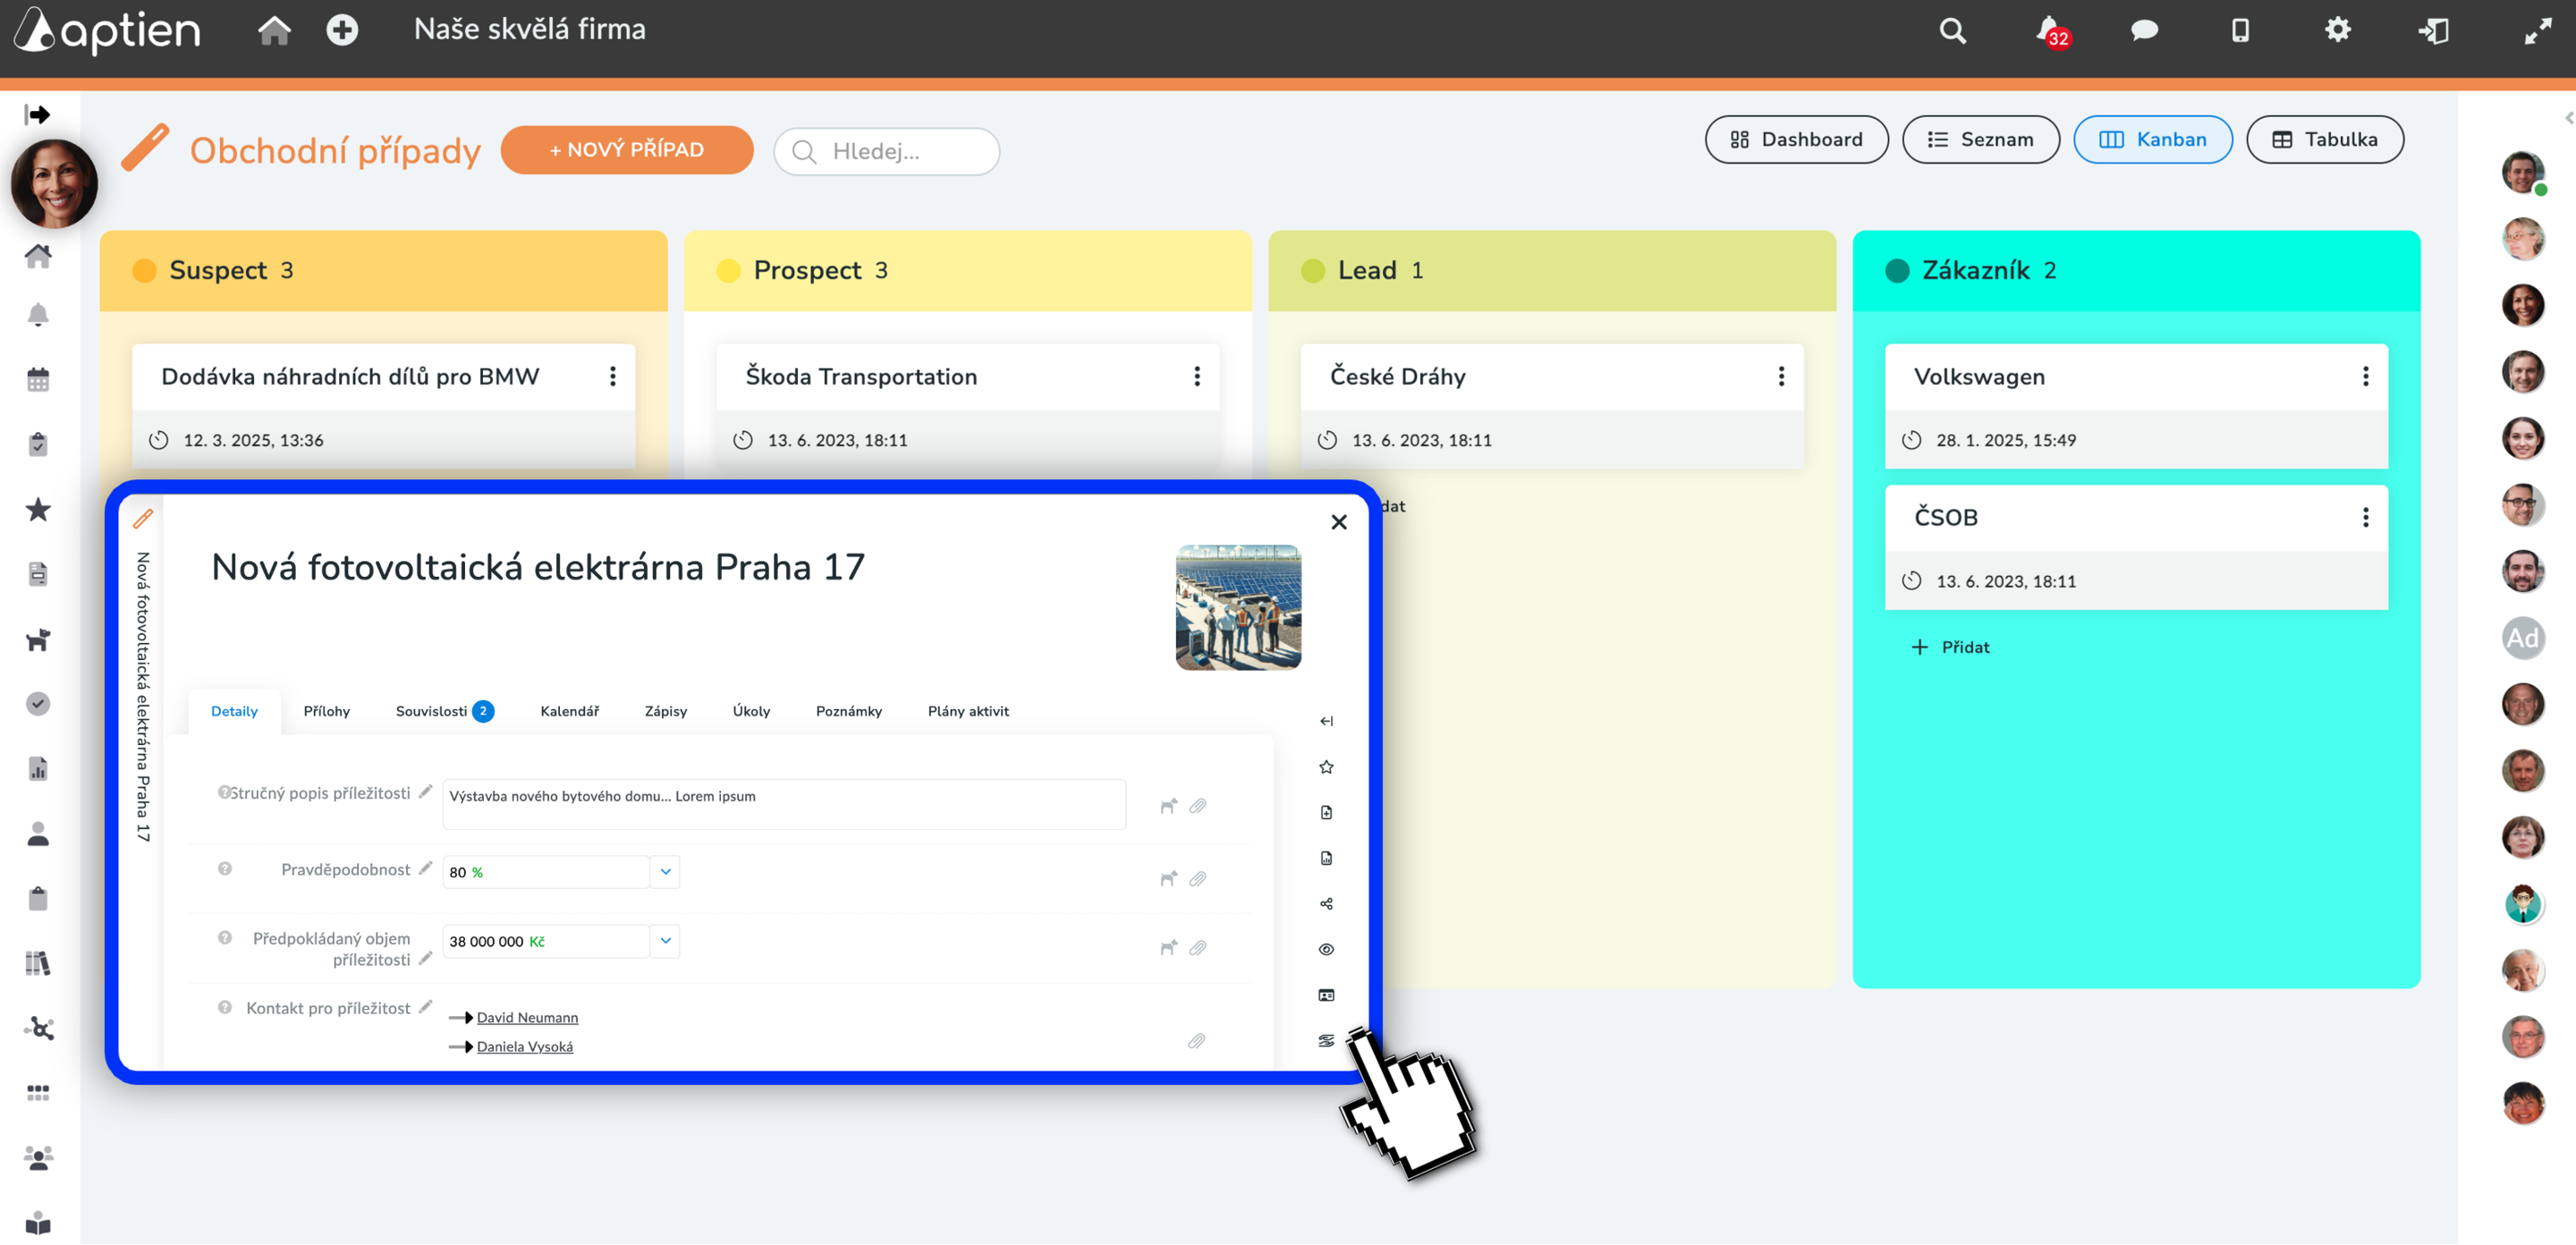This screenshot has width=2576, height=1245.
Task: Click the mobile device icon
Action: coord(2240,31)
